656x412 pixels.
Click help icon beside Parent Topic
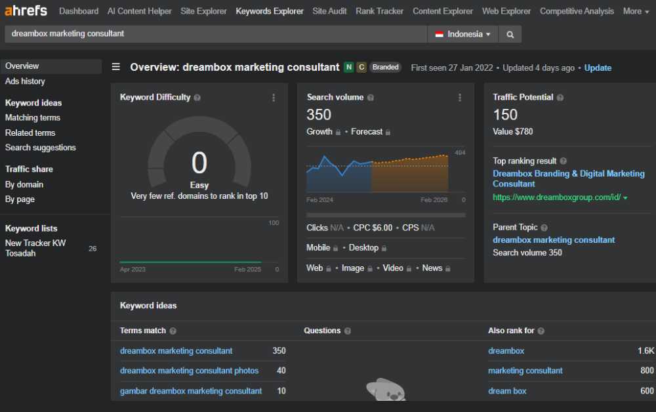pyautogui.click(x=544, y=228)
